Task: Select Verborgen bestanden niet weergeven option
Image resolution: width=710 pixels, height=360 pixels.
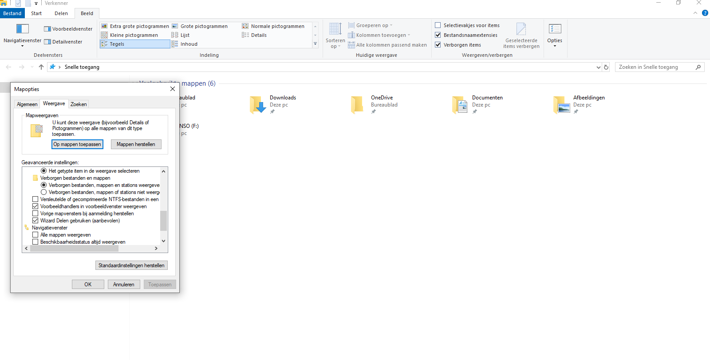Action: 43,192
